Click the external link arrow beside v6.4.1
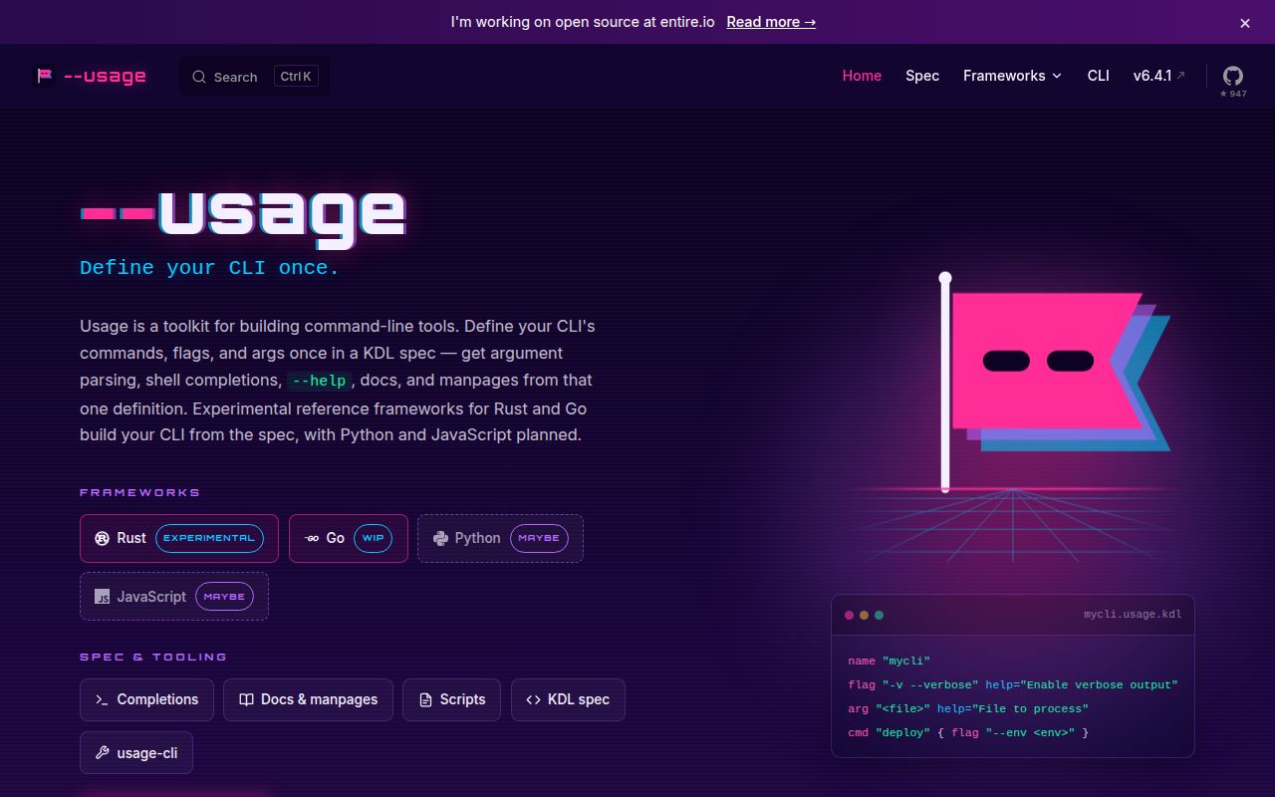The width and height of the screenshot is (1275, 797). click(1181, 75)
